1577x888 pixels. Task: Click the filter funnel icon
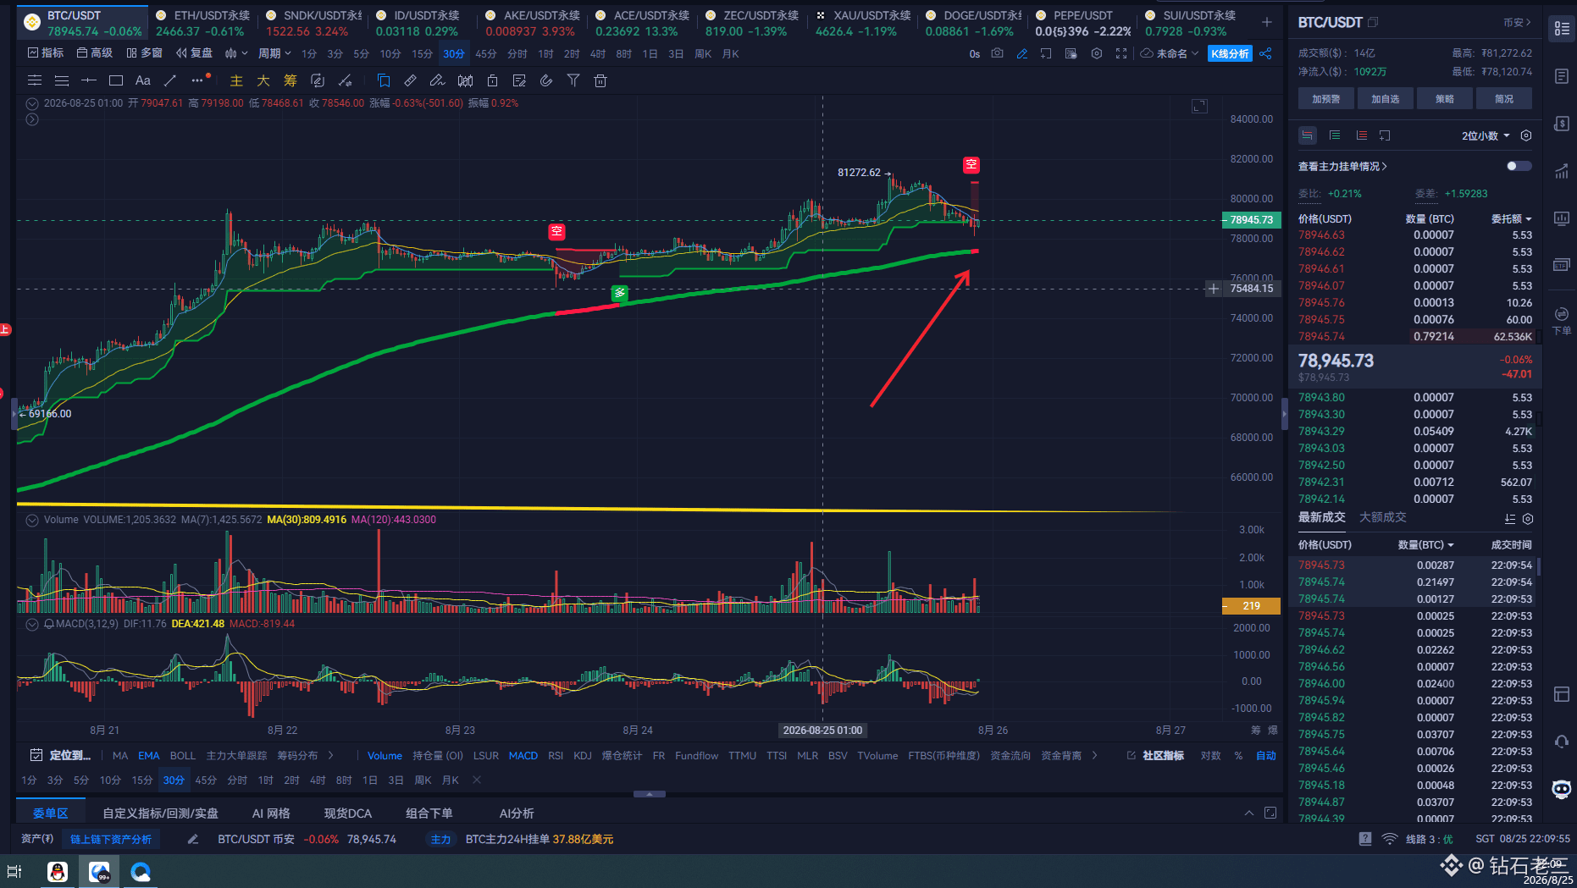pos(573,80)
